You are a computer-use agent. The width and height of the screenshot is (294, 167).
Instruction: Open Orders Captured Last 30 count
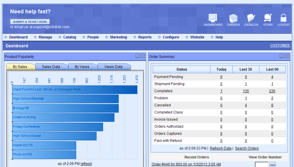click(246, 134)
